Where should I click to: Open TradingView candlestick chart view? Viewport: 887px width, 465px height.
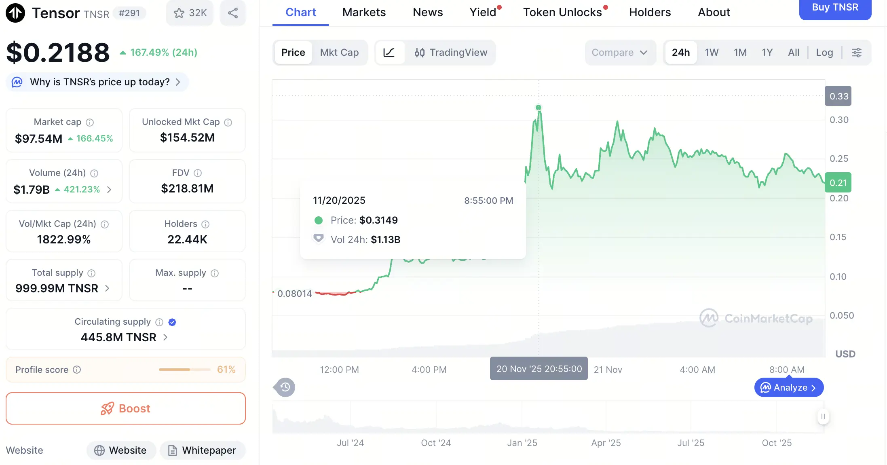click(451, 53)
